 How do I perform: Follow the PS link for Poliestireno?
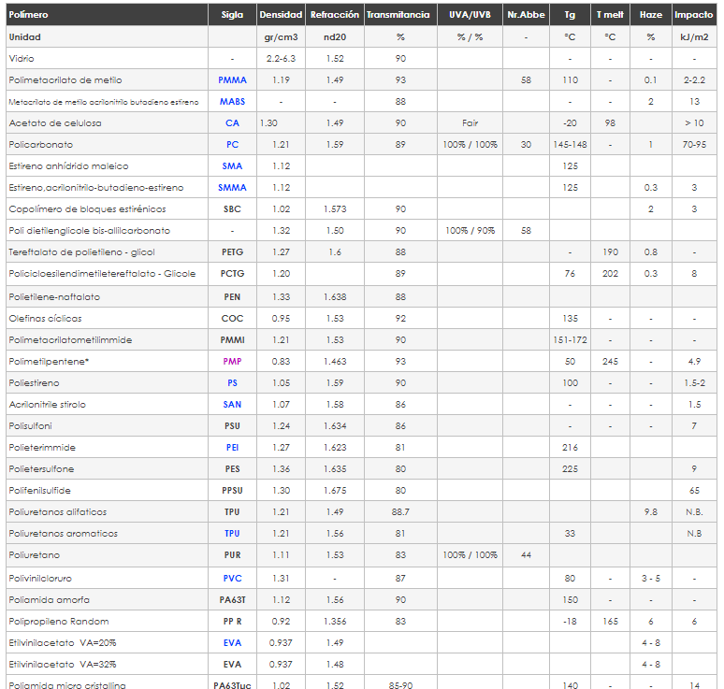click(232, 383)
